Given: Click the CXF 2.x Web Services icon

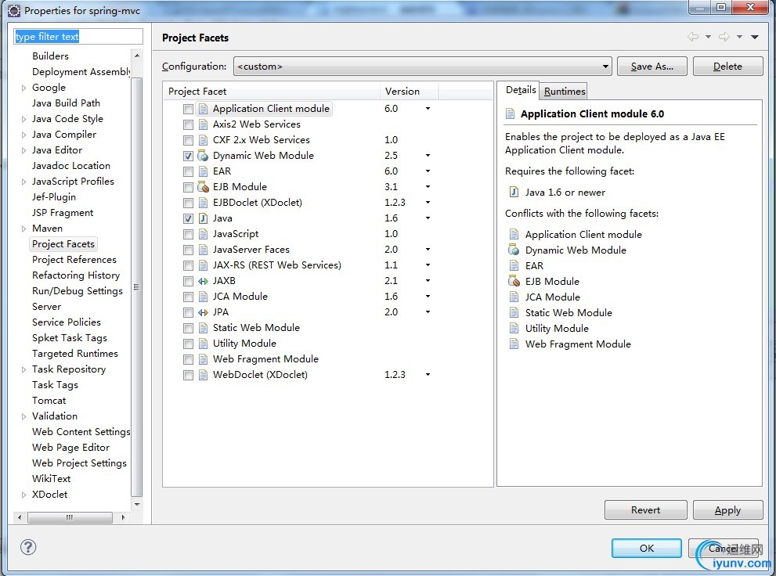Looking at the screenshot, I should click(203, 140).
